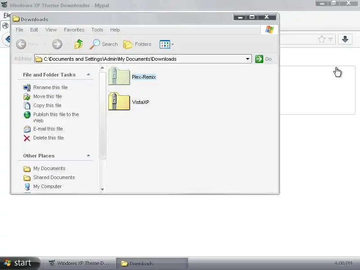Screen dimensions: 360x270
Task: Click the Copy this file icon
Action: tap(27, 106)
